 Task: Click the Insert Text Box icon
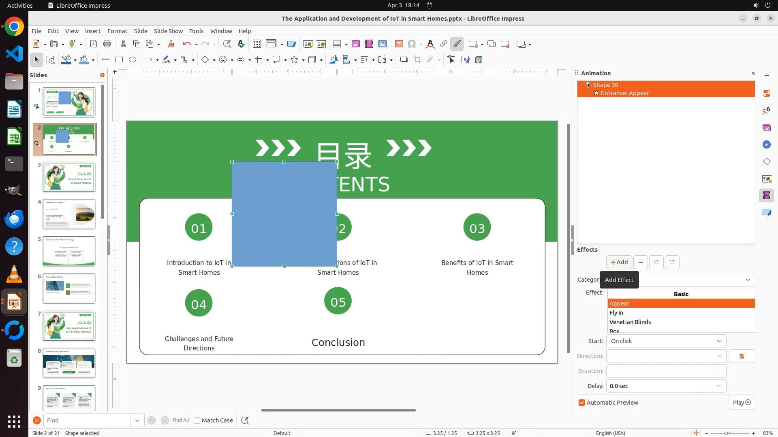point(399,44)
